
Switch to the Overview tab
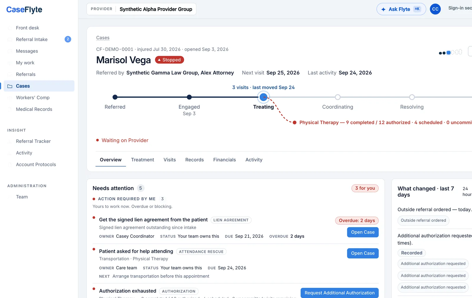point(111,160)
